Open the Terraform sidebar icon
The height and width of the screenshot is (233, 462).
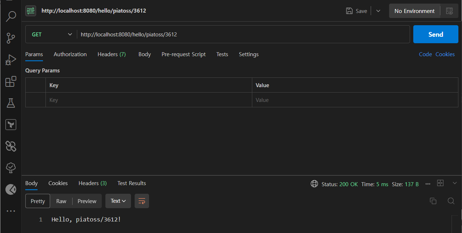tap(11, 125)
